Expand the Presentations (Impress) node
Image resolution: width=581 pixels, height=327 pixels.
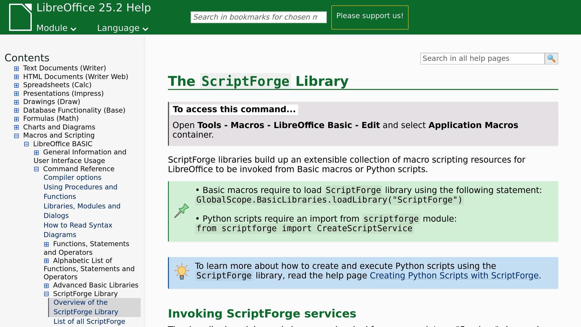click(16, 94)
